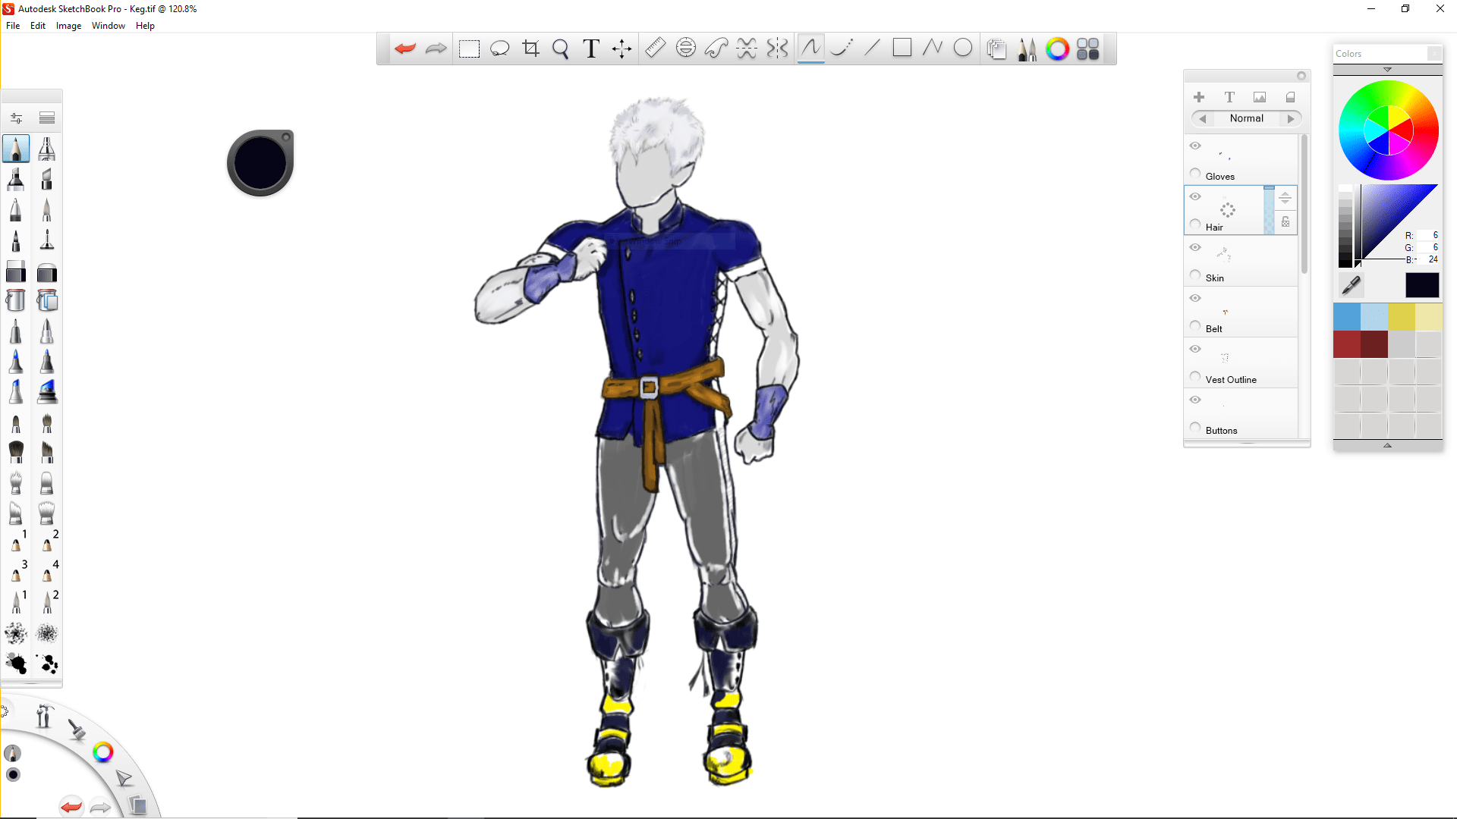Choose the dark red color swatch

1374,344
